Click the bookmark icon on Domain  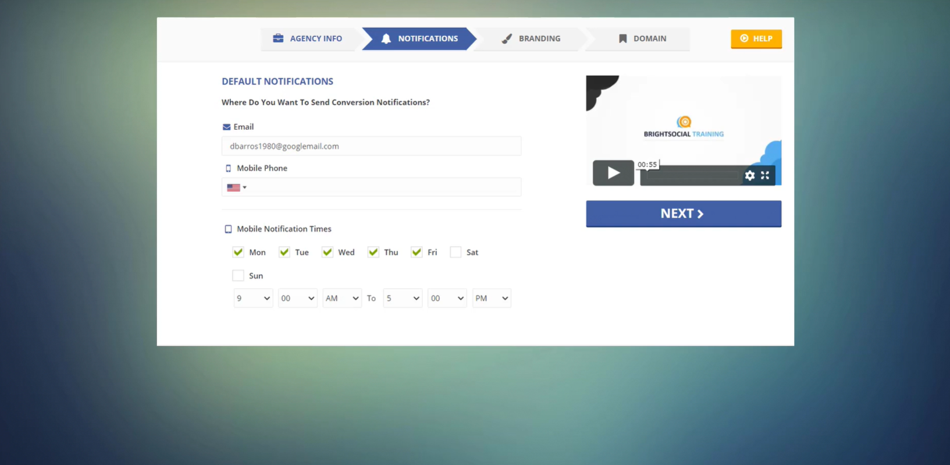(622, 38)
